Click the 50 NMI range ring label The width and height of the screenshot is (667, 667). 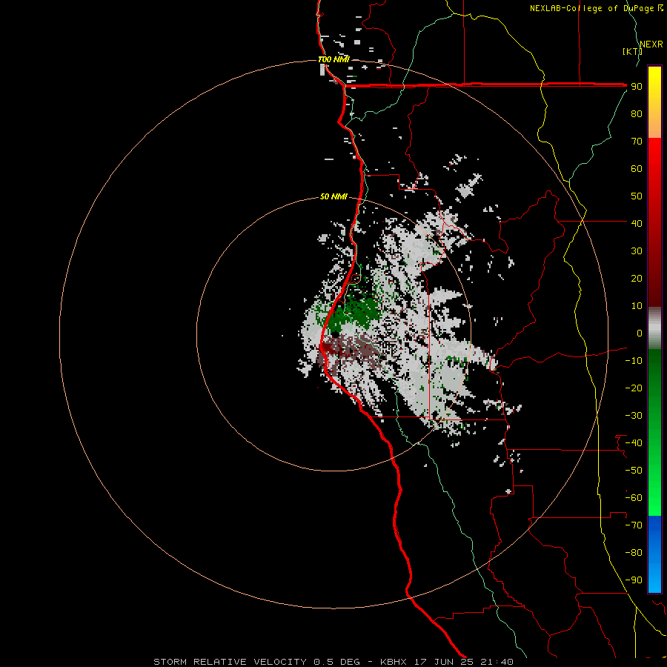[333, 196]
